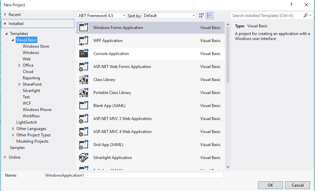Click the Silverlight Application template icon
The height and width of the screenshot is (191, 315).
84,157
